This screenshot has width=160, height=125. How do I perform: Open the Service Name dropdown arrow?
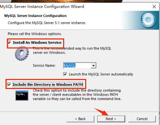[93, 65]
